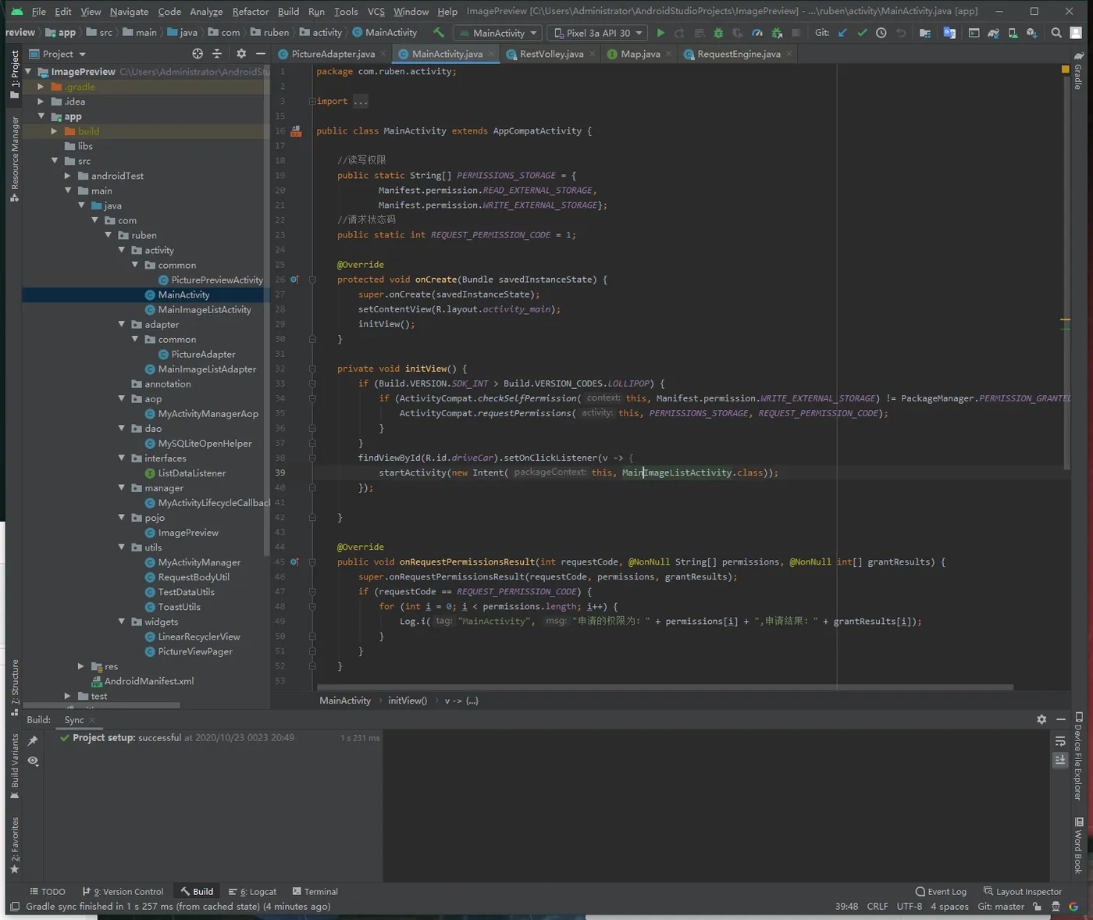Screen dimensions: 1093x920
Task: Open the AVD Manager icon
Action: click(x=1013, y=33)
